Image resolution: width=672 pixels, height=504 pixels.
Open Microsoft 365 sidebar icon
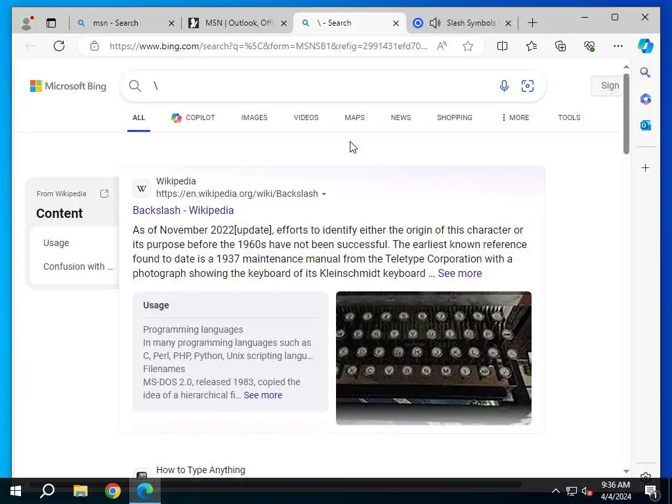click(646, 99)
